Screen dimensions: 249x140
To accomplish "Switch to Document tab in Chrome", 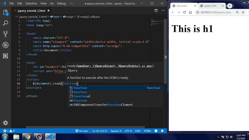I will (x=182, y=6).
